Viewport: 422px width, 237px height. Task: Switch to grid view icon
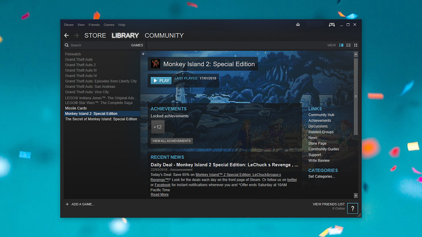click(356, 45)
